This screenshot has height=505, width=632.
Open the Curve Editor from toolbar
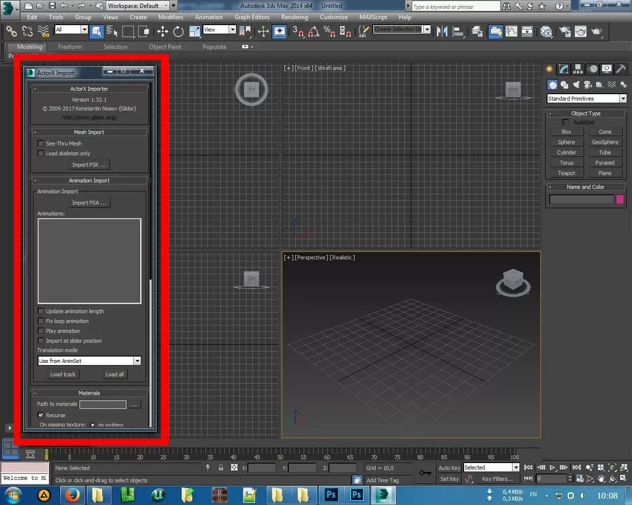[512, 32]
